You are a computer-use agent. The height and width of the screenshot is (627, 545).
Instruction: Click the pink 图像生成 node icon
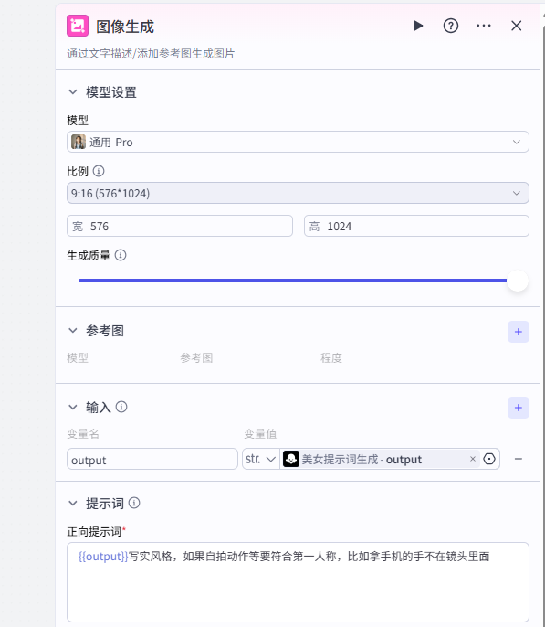click(78, 26)
